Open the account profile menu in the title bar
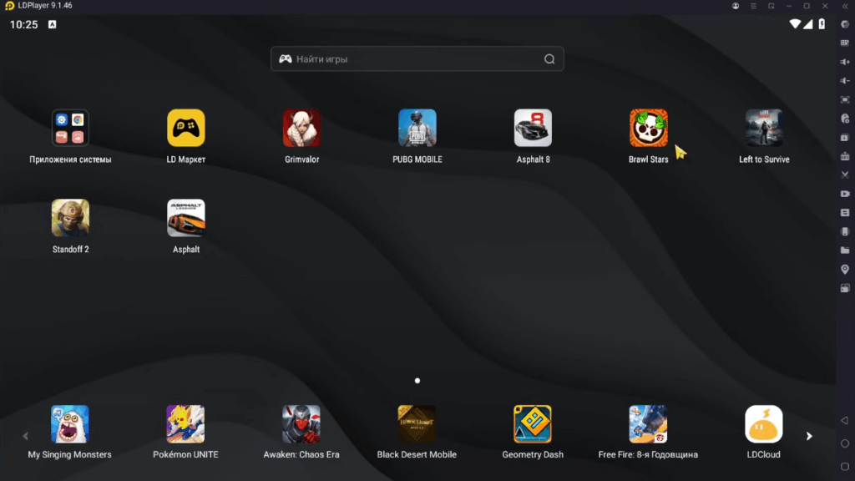 (x=736, y=6)
